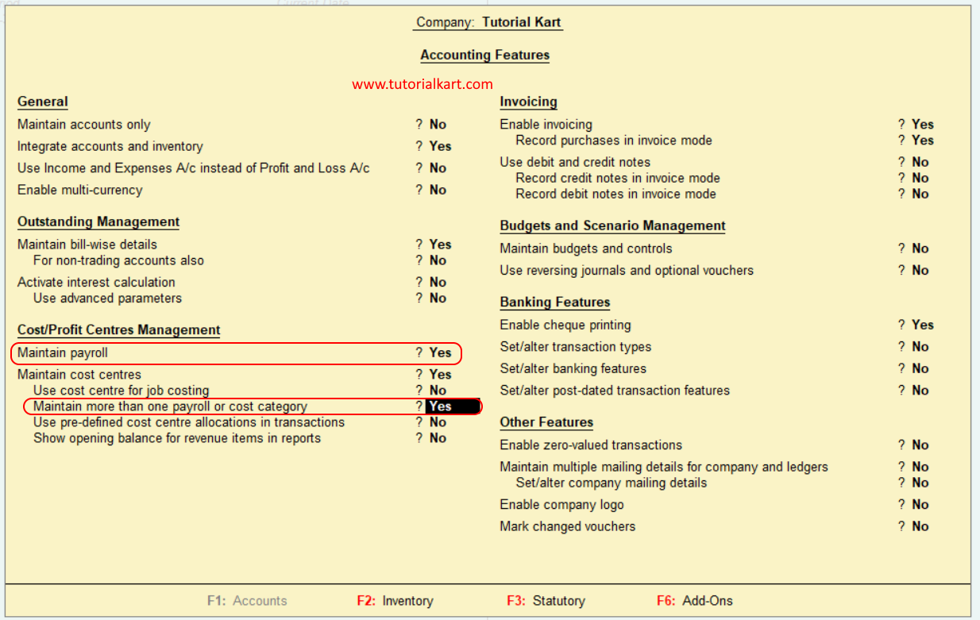Toggle 'Activate interest calculation' No value
This screenshot has height=620, width=980.
point(438,283)
